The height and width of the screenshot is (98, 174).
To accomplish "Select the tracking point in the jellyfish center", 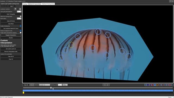I will 92,48.
